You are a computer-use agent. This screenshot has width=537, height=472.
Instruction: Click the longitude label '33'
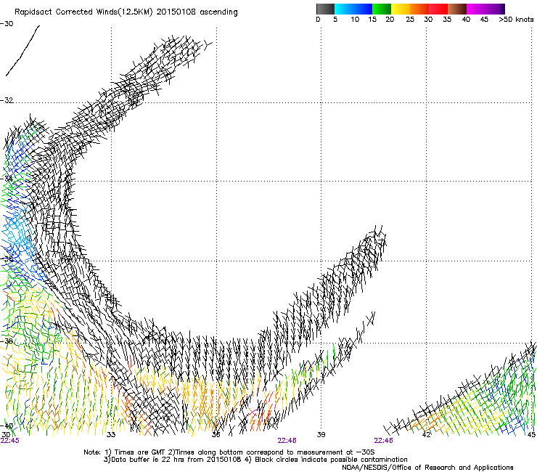(111, 435)
